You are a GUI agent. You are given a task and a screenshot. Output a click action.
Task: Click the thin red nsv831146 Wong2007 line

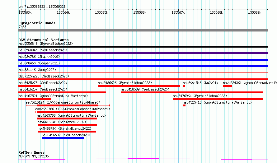(x=143, y=72)
